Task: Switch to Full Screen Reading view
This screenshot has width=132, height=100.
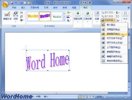Action: coord(84,97)
